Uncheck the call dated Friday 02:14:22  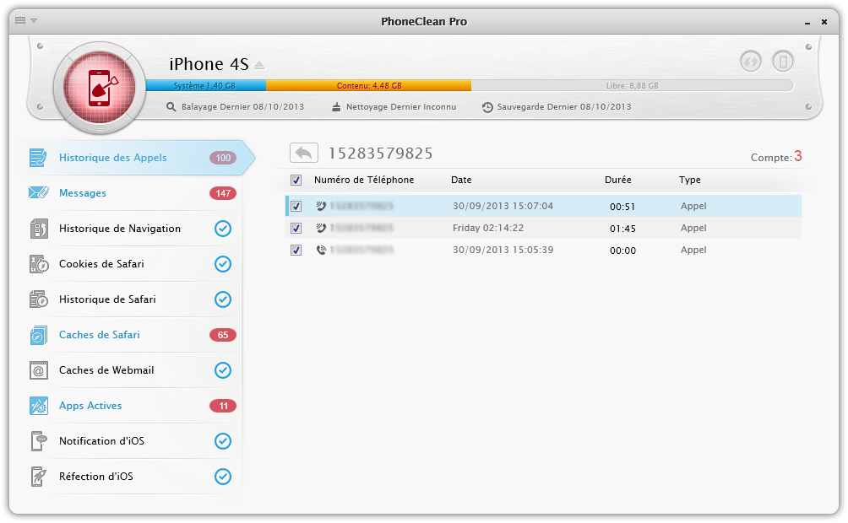pos(296,228)
